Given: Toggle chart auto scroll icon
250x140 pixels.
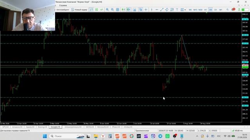Looking at the screenshot, I should point(123,10).
